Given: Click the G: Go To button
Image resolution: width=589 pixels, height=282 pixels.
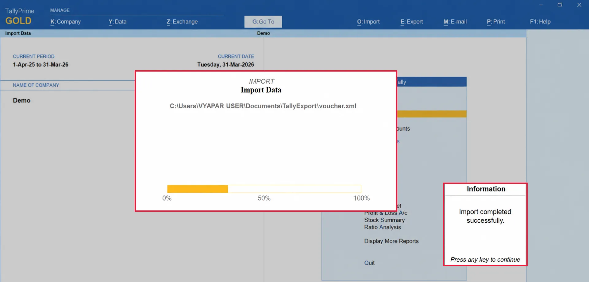Looking at the screenshot, I should click(x=263, y=22).
